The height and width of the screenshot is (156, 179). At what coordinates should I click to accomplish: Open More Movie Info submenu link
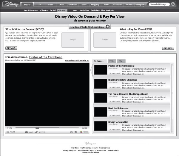(108, 10)
